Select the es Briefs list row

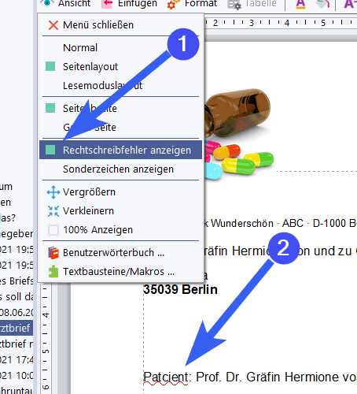click(x=17, y=281)
